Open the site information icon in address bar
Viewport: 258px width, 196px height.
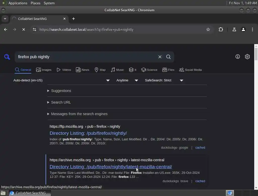[35, 29]
